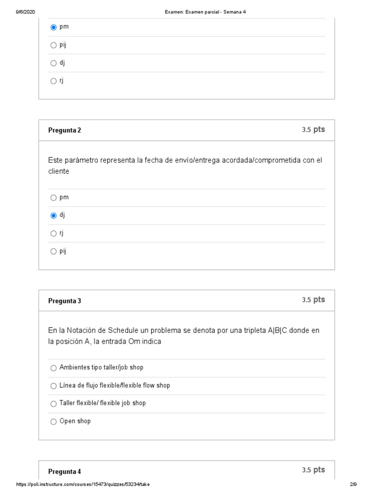Click the '2/9' page number indicator
The width and height of the screenshot is (373, 497).
353,484
